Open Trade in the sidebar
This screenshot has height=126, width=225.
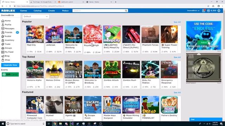(x=6, y=44)
